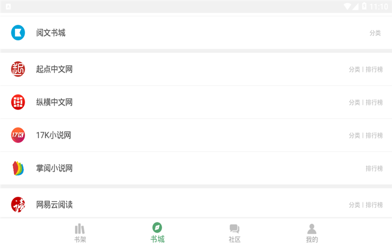Tap the 阅文书城 logo icon
The image size is (392, 247).
click(18, 33)
